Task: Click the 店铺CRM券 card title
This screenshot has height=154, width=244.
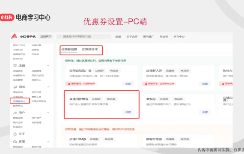Action: click(77, 139)
